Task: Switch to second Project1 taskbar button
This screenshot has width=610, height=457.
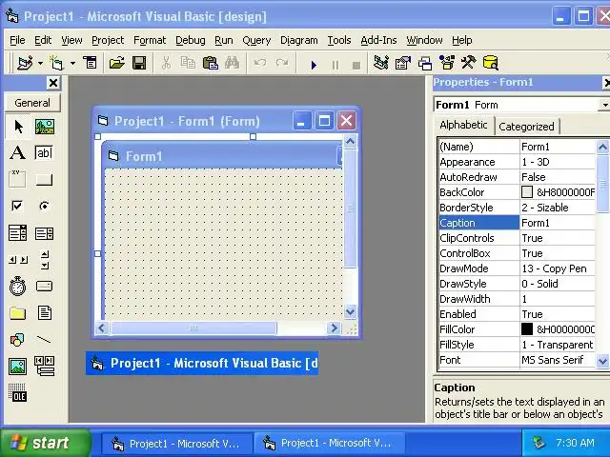Action: point(329,444)
